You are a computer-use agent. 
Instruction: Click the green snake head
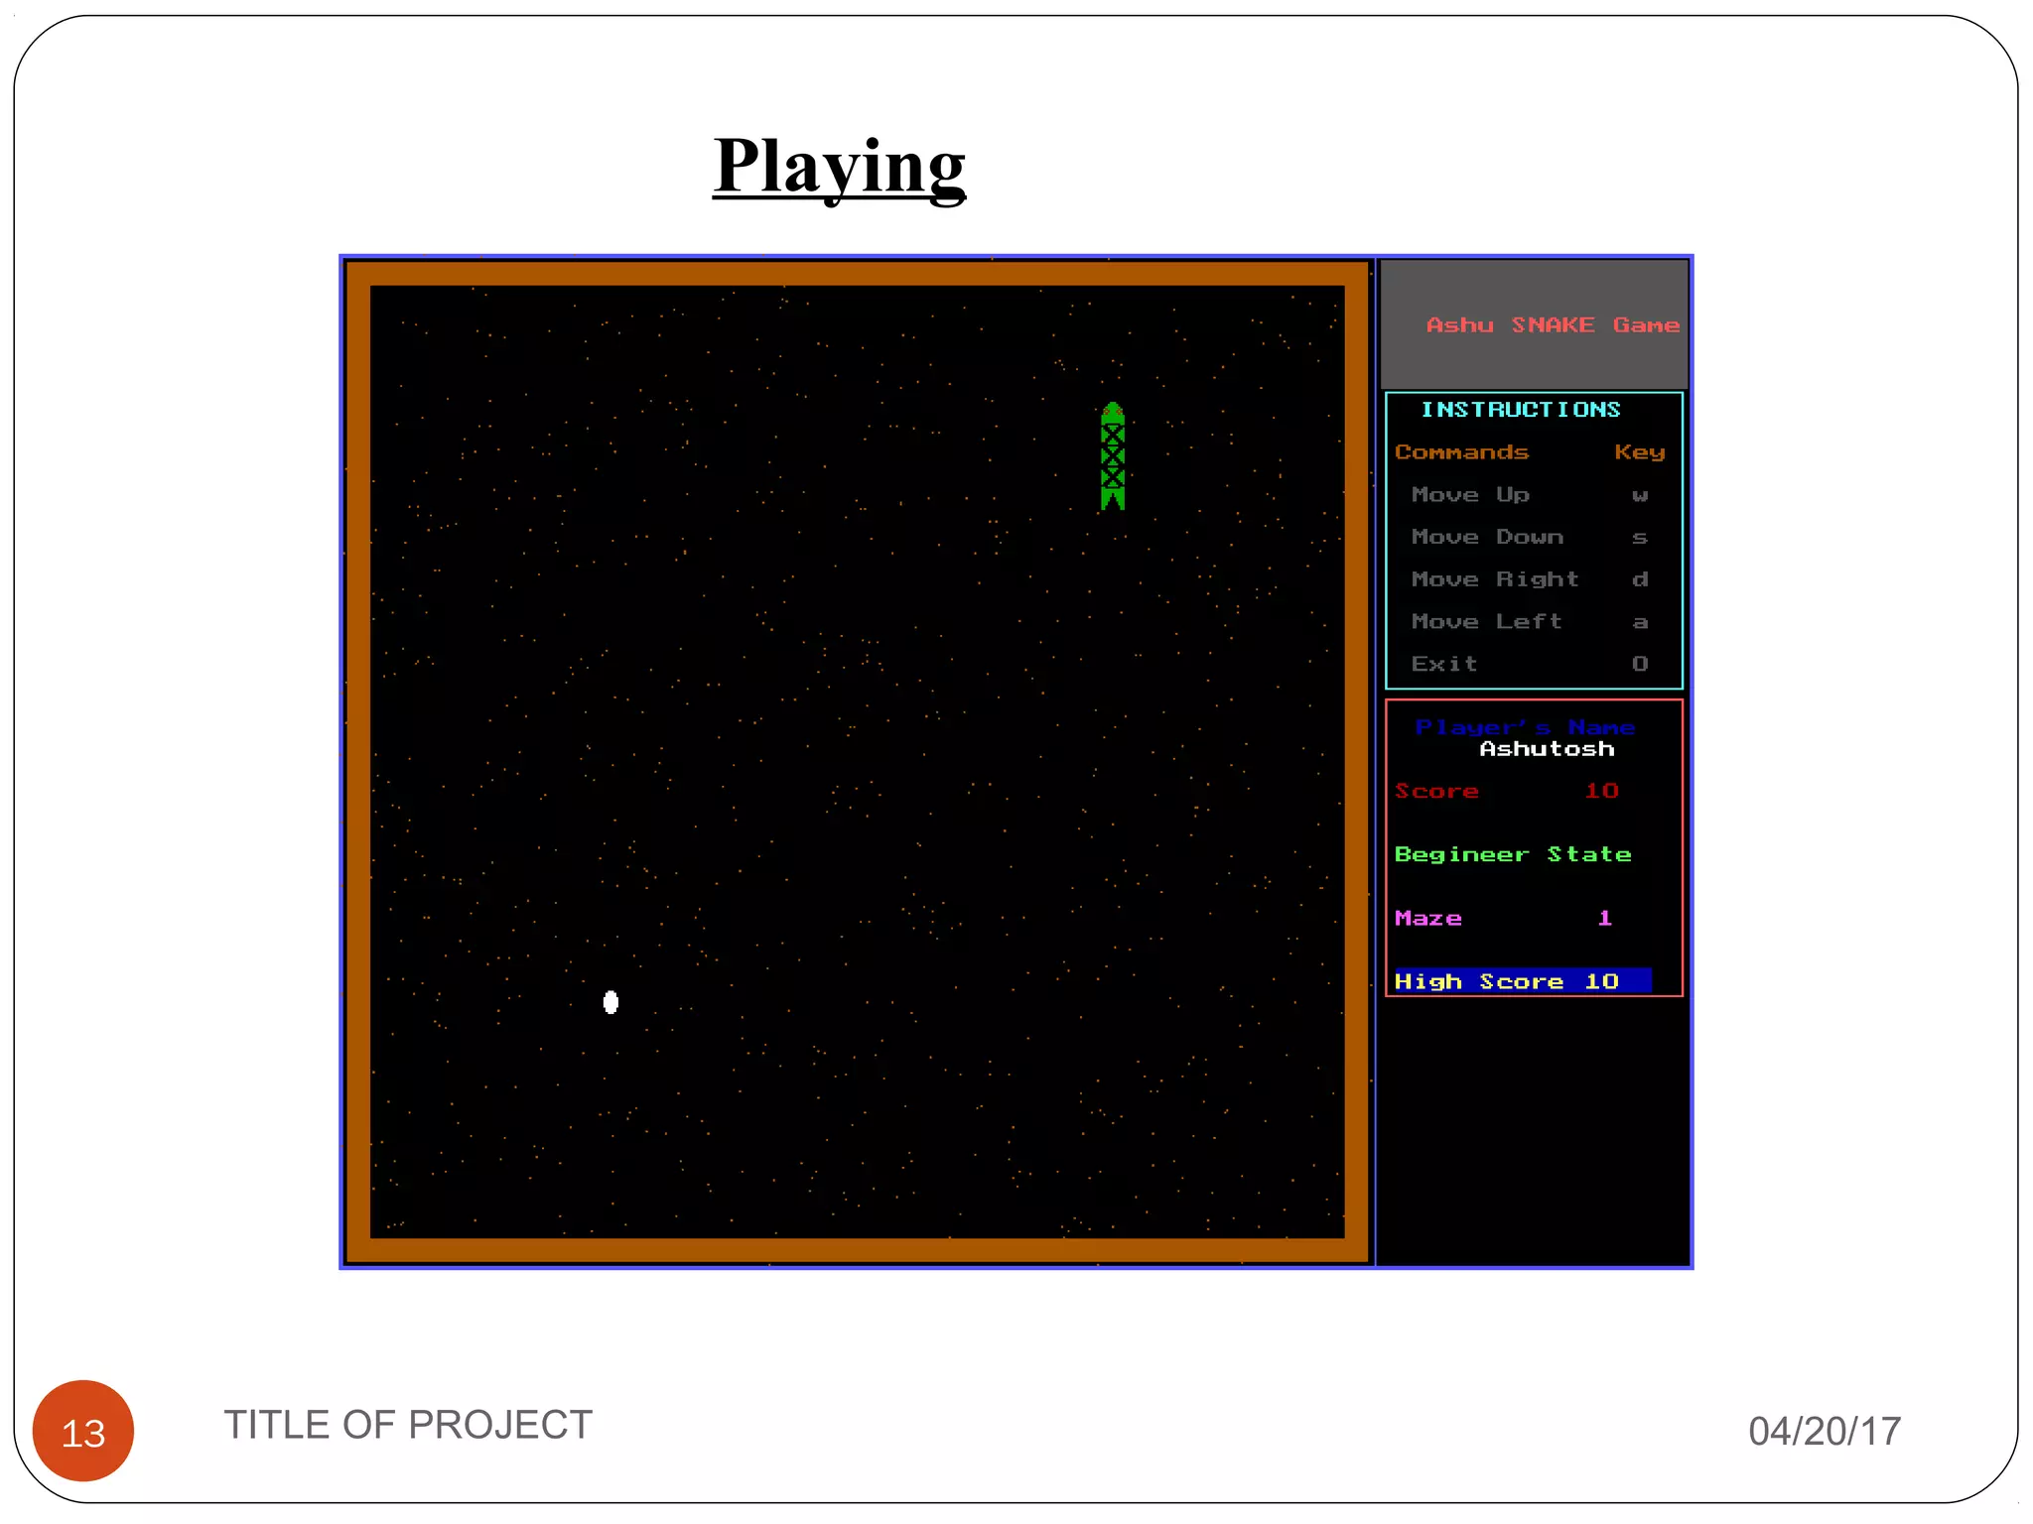1113,412
